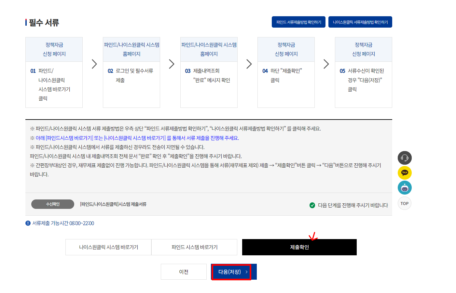
Task: Open 나이스원클릭 시스템 바로가기
Action: click(x=108, y=247)
